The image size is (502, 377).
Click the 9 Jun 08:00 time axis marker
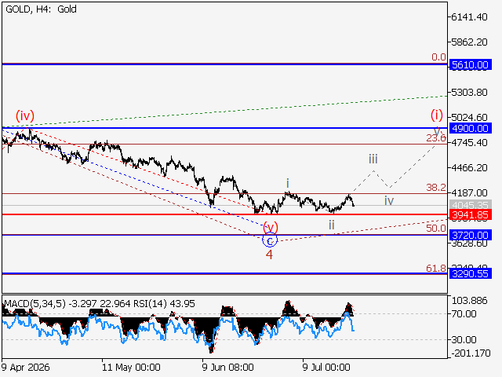[x=228, y=367]
